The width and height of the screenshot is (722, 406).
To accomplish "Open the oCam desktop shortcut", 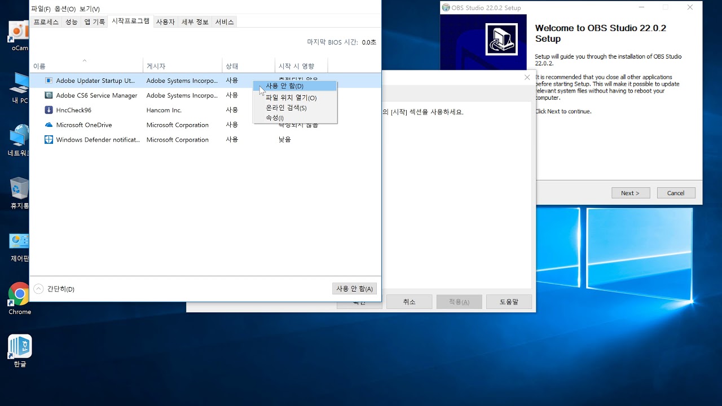I will coord(19,36).
